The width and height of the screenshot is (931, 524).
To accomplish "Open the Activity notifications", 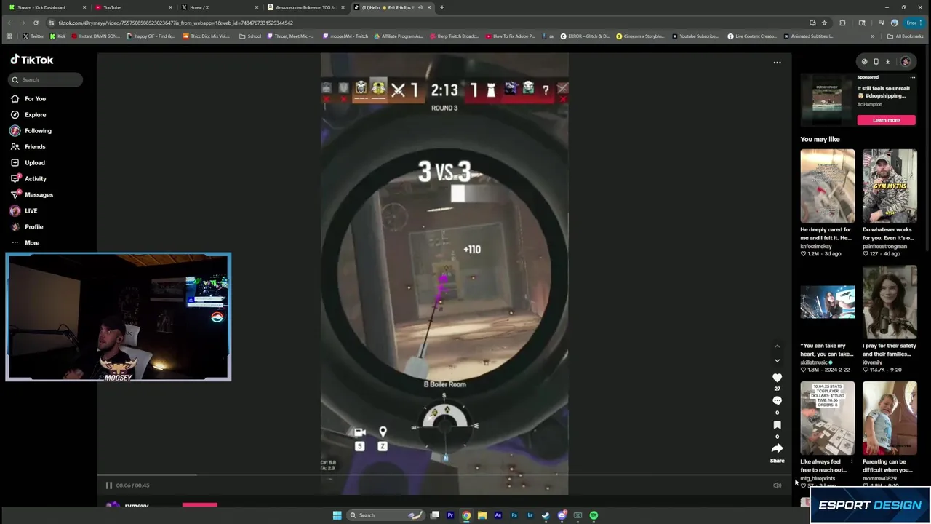I will 29,179.
